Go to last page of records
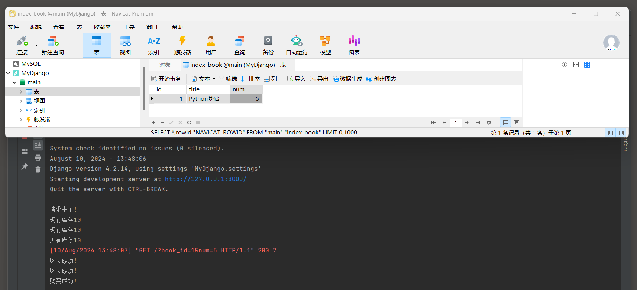Viewport: 637px width, 290px height. pos(478,123)
